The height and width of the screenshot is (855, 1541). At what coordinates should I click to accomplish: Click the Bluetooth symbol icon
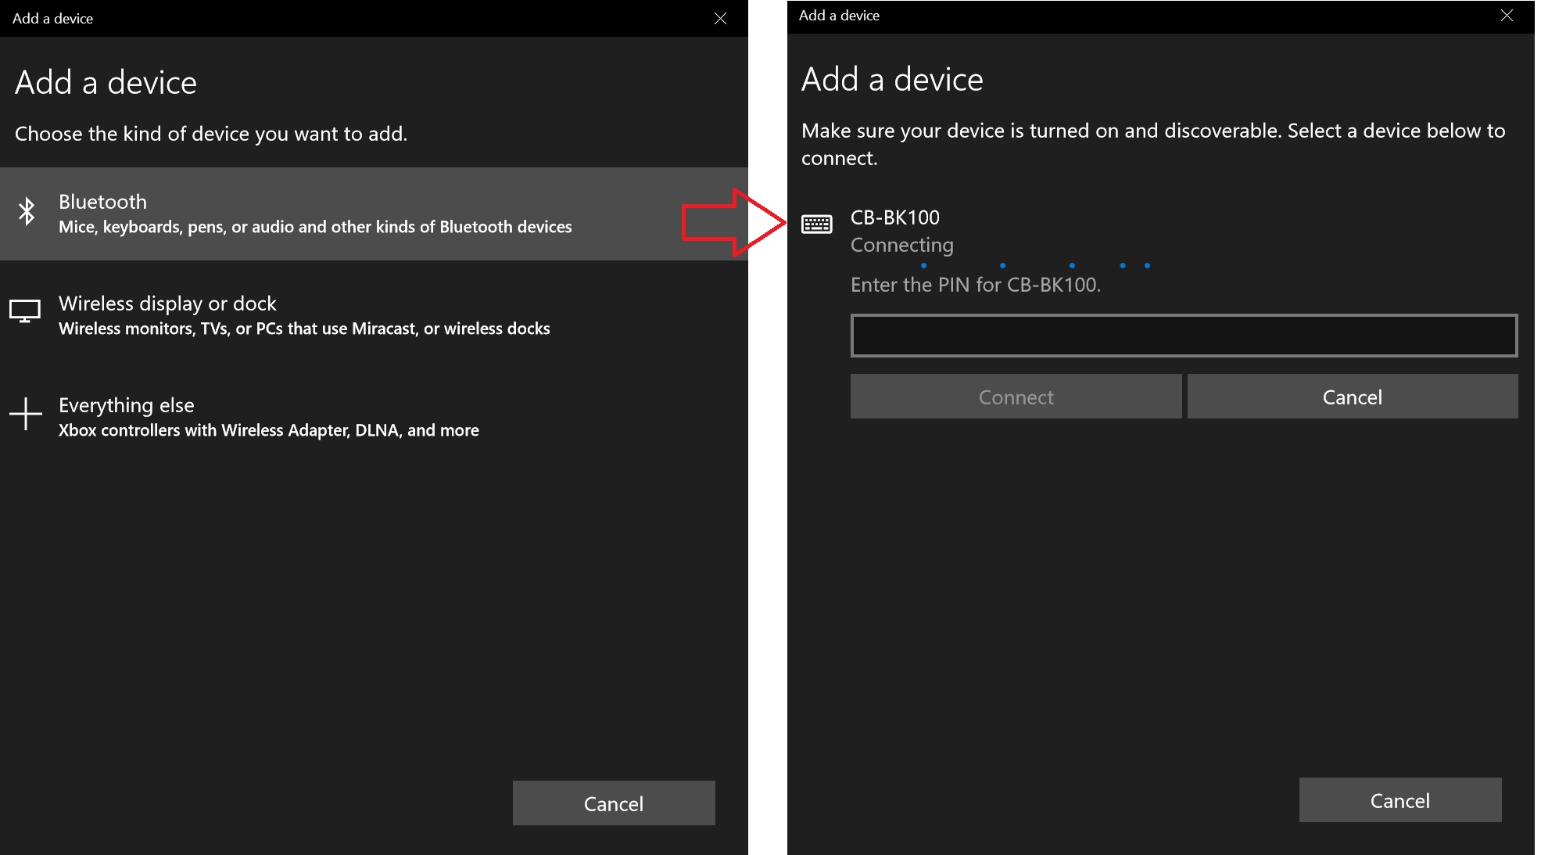27,212
